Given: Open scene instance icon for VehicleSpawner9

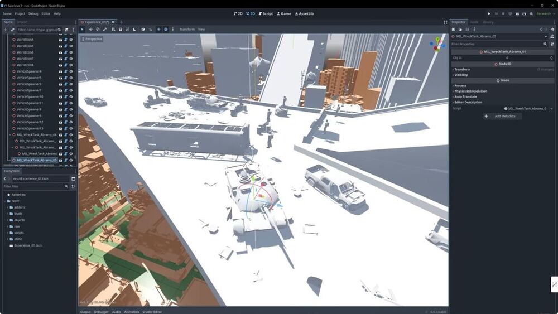Looking at the screenshot, I should click(x=60, y=115).
